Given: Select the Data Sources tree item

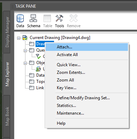Looking at the screenshot, I should (40, 75).
